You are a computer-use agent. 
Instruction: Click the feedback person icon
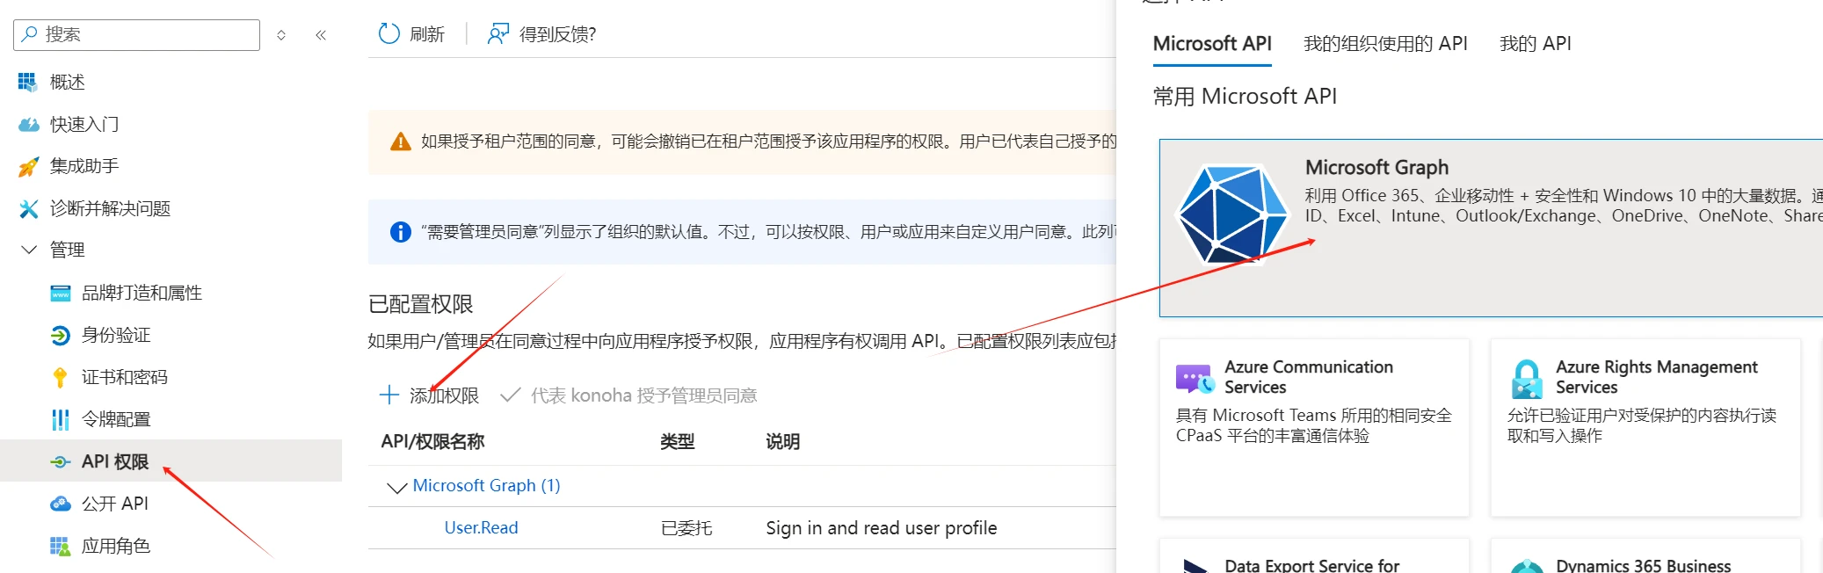pos(498,34)
